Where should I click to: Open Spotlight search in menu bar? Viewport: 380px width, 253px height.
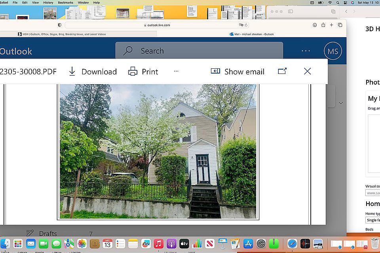[338, 2]
